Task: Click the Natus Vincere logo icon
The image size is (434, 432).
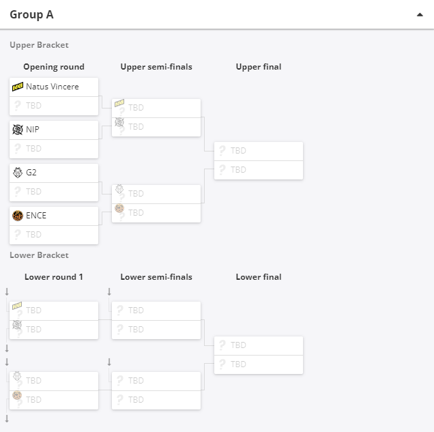Action: [x=18, y=87]
